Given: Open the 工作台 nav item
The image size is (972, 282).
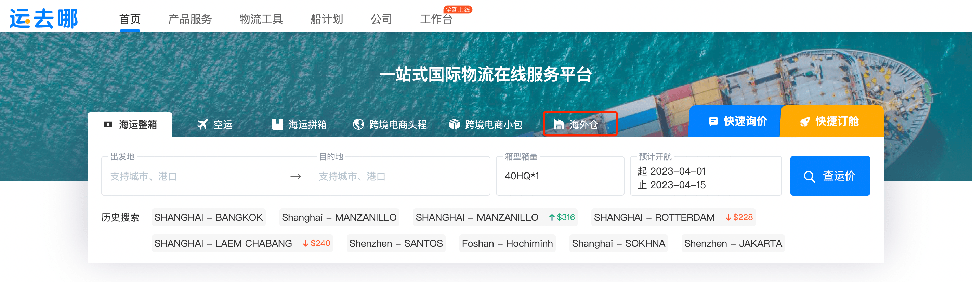Looking at the screenshot, I should 436,19.
